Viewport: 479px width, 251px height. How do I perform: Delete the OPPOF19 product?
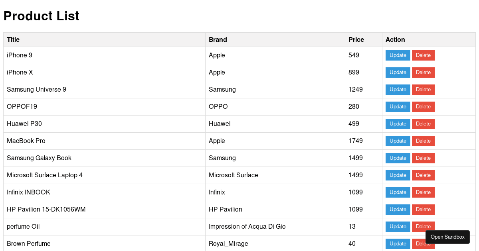coord(423,107)
